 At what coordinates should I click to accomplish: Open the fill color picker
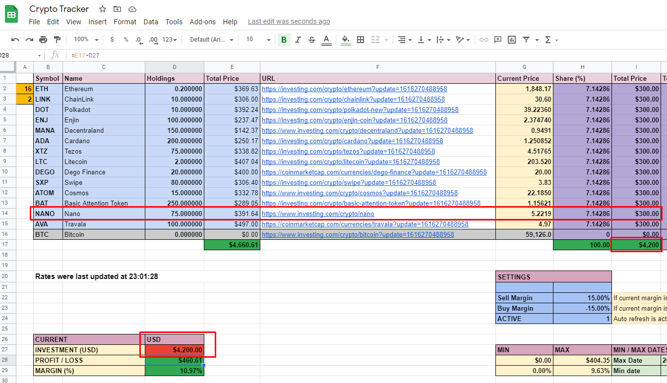click(x=346, y=40)
